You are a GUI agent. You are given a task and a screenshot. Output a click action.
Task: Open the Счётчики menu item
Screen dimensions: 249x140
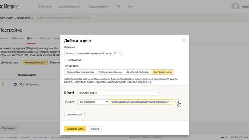point(44,7)
